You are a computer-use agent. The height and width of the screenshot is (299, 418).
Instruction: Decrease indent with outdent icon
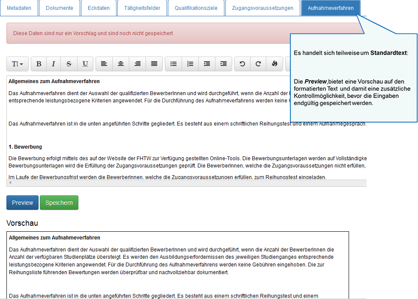(207, 64)
